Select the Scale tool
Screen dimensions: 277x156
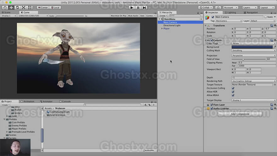click(x=24, y=8)
